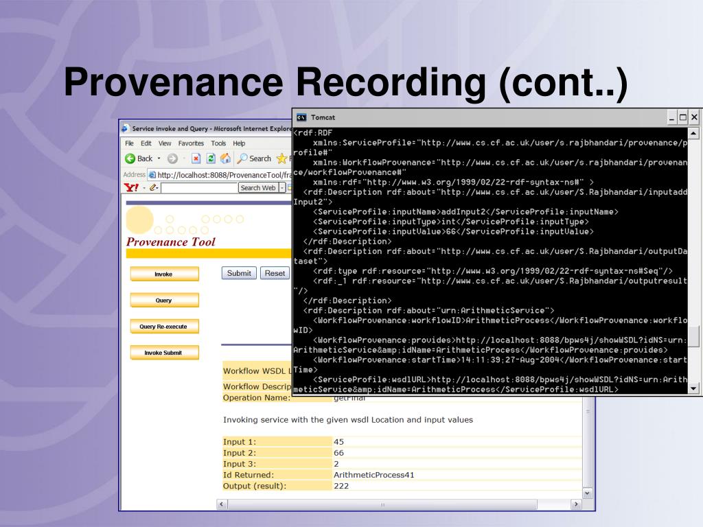Click the Provenance Tool heading text
The width and height of the screenshot is (703, 527).
click(x=171, y=242)
